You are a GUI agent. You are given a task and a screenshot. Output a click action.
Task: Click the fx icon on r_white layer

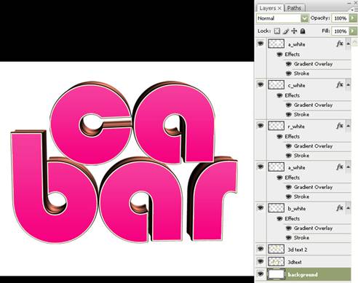pos(340,126)
